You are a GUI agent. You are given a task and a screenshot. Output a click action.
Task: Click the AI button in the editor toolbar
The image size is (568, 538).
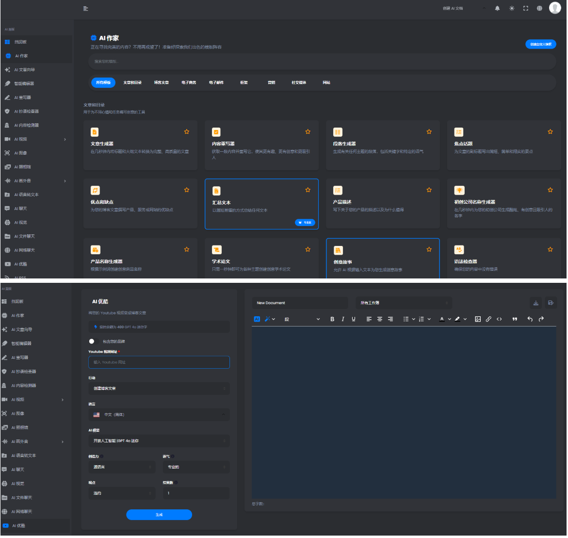point(257,319)
